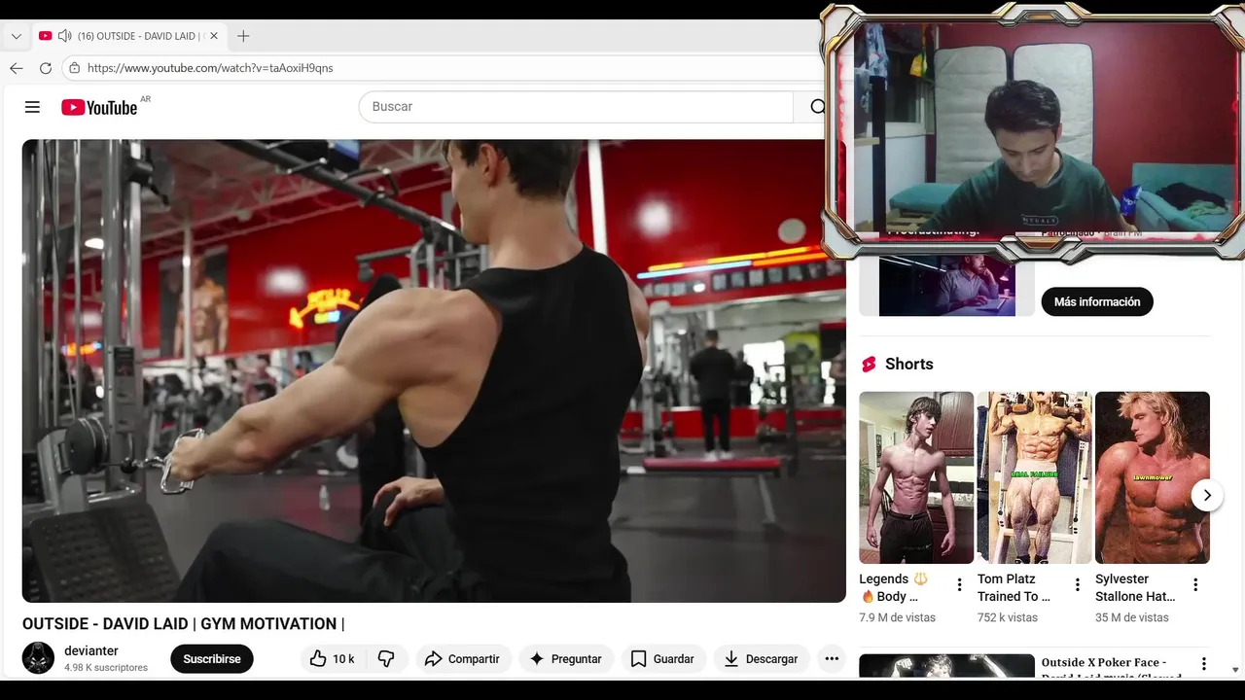This screenshot has height=700, width=1245.
Task: Close the OUTSIDE - DAVID LAID tab
Action: pos(214,36)
